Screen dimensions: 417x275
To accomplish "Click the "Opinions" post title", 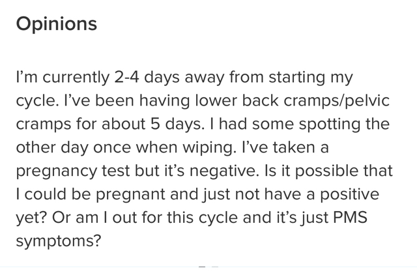I will 57,25.
